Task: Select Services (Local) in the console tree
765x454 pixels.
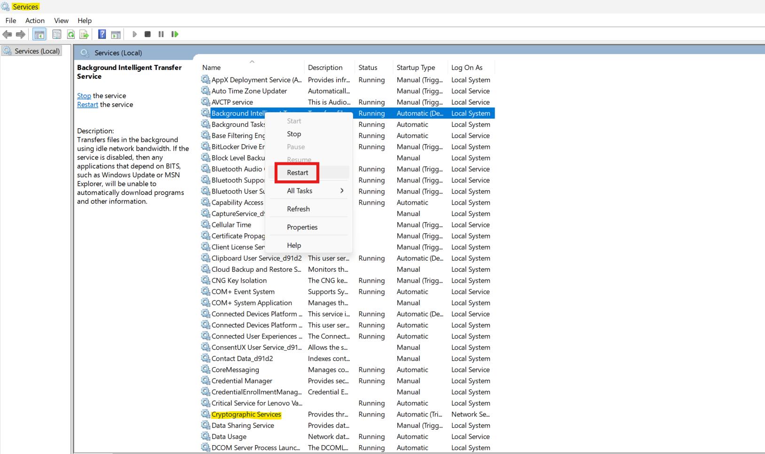Action: [37, 51]
